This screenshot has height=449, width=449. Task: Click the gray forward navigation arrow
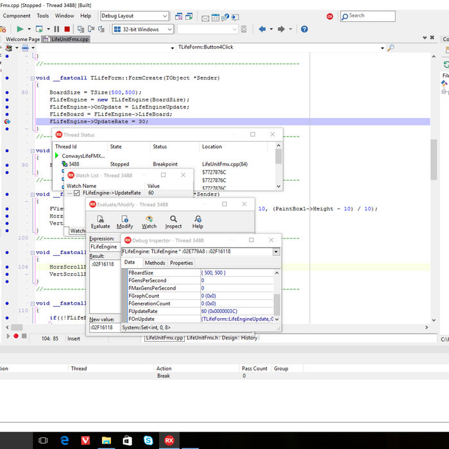pos(281,29)
